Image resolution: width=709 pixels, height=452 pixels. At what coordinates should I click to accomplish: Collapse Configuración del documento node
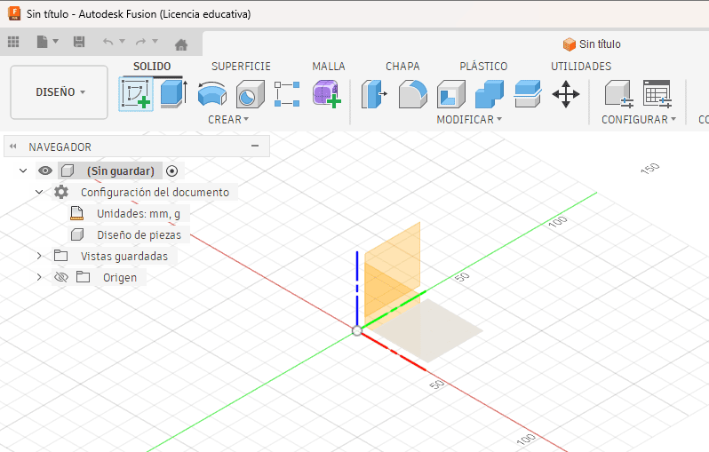[39, 192]
